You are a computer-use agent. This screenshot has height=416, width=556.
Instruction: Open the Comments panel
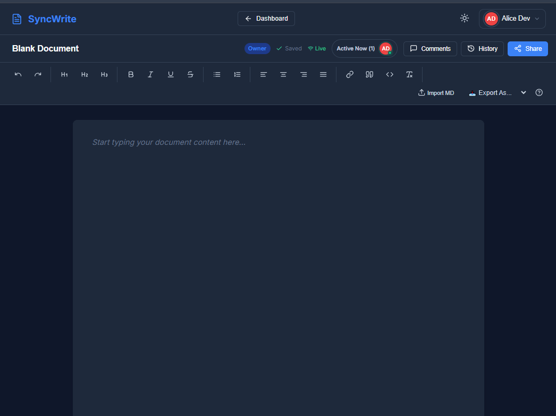pos(430,48)
